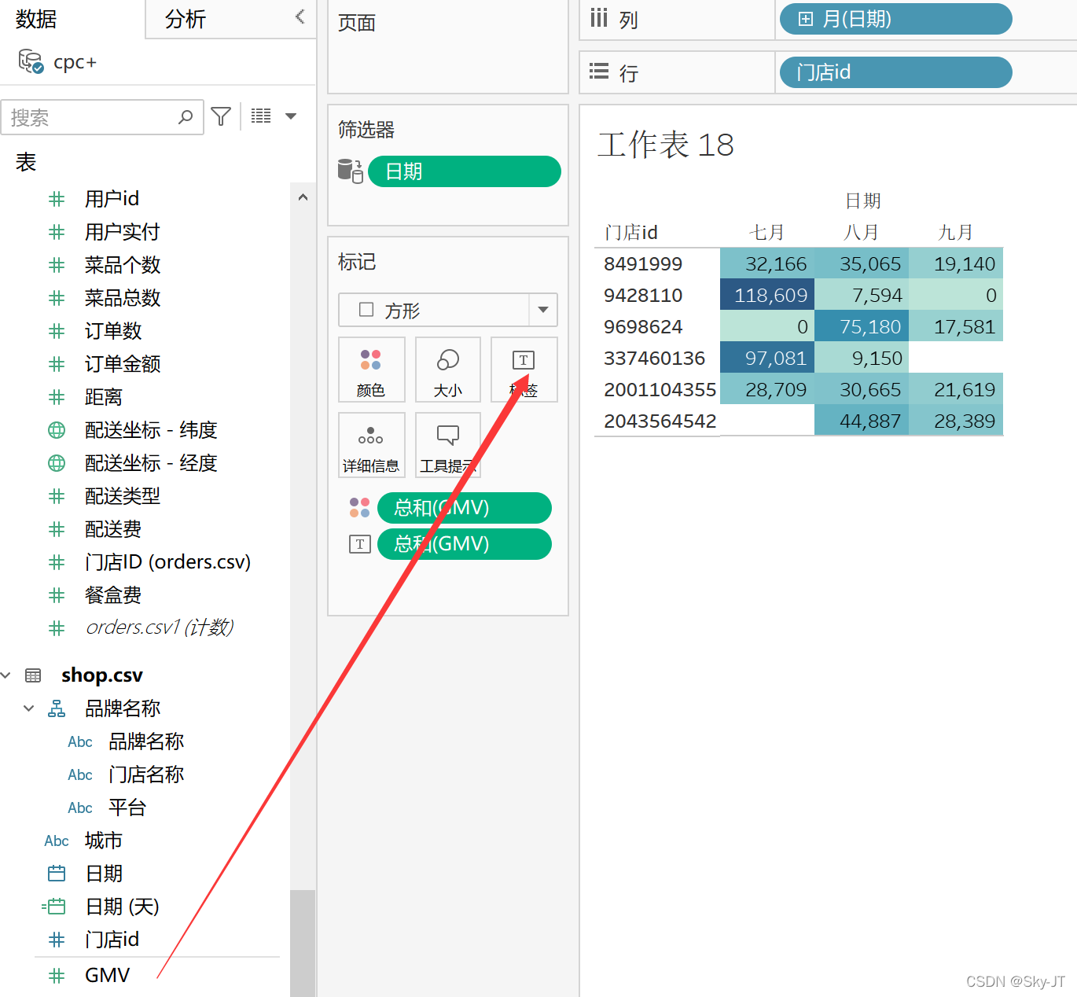Open the view options dropdown arrow
The height and width of the screenshot is (997, 1077).
tap(291, 116)
